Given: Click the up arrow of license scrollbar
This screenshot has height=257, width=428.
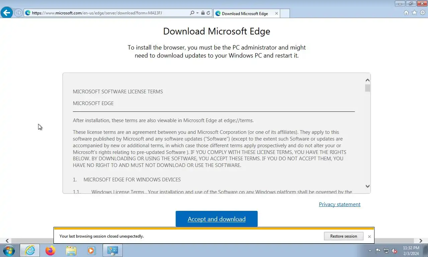Looking at the screenshot, I should (x=367, y=80).
